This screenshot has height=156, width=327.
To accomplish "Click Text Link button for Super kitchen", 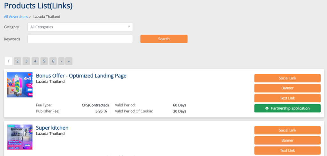I will (287, 150).
